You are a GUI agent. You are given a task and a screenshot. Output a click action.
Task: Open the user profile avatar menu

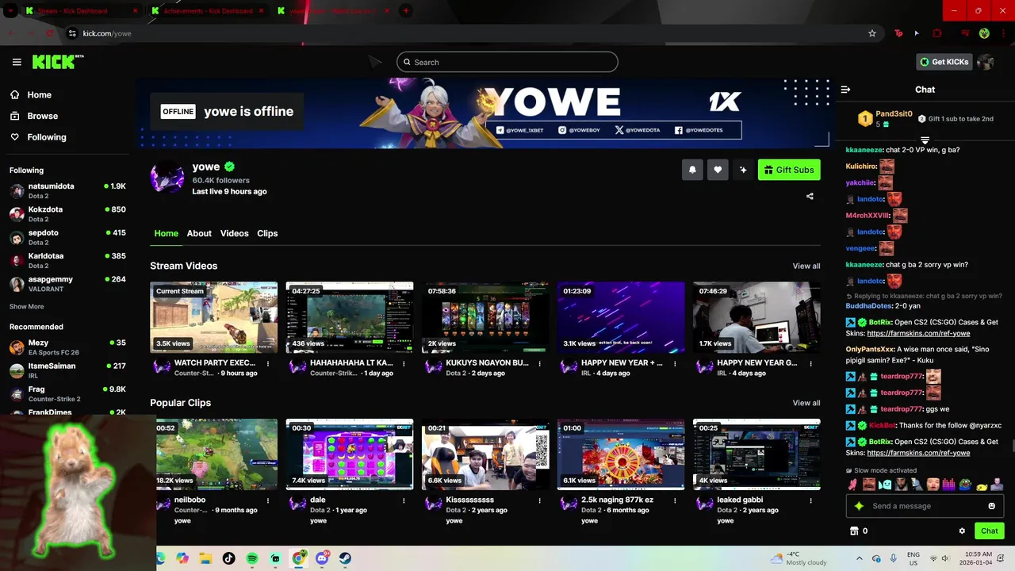click(986, 62)
